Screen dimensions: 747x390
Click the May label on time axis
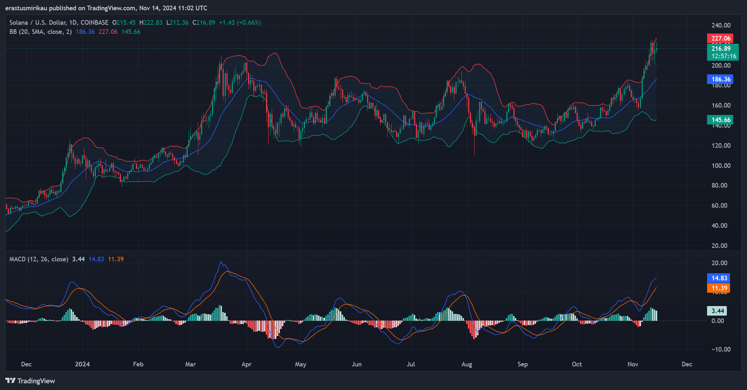301,364
